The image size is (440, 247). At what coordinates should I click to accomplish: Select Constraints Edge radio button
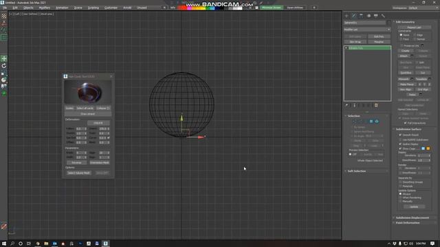coord(415,35)
